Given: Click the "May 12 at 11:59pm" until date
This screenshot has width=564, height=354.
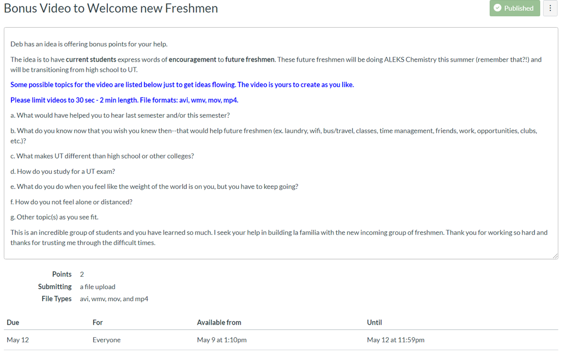Looking at the screenshot, I should (x=396, y=340).
